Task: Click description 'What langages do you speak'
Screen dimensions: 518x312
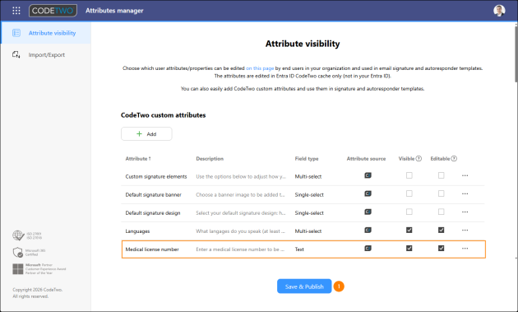Action: pos(240,231)
